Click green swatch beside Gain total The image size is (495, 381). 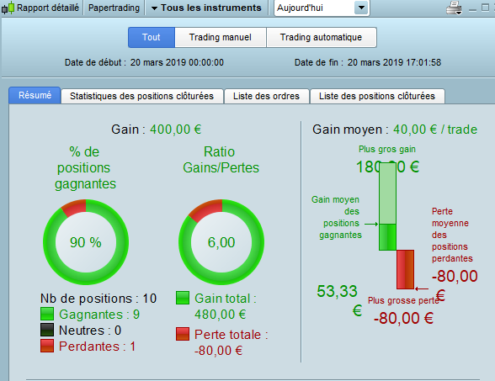coord(183,298)
